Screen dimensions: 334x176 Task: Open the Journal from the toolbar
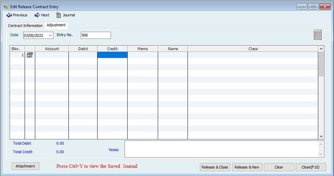coord(65,15)
